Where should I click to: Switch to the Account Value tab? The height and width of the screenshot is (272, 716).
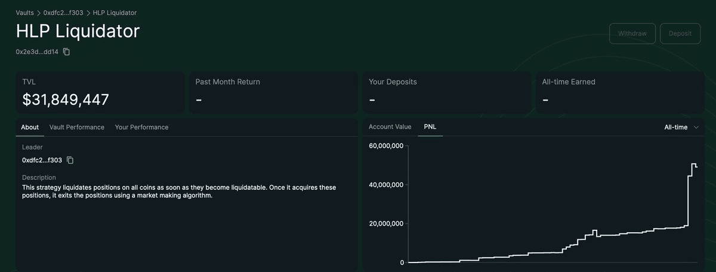(390, 127)
